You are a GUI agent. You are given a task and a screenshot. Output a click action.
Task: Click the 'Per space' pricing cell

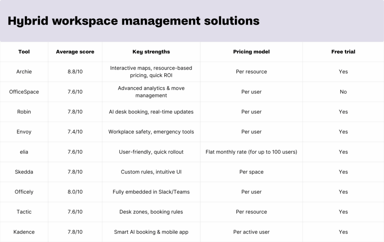click(251, 172)
